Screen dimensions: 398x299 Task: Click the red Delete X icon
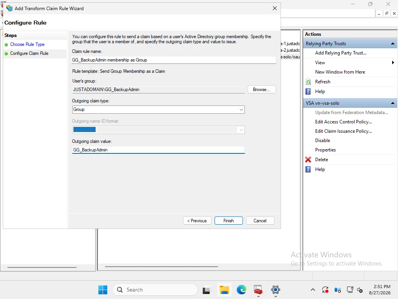click(308, 160)
